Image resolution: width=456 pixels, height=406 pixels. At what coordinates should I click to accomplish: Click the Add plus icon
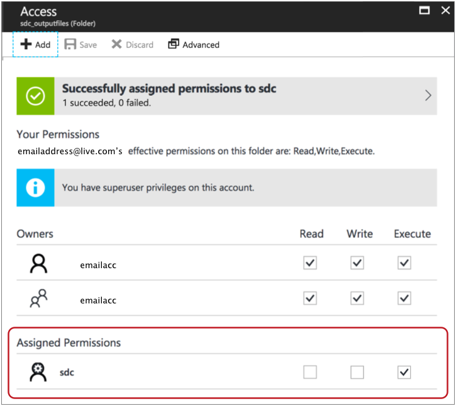tap(26, 45)
